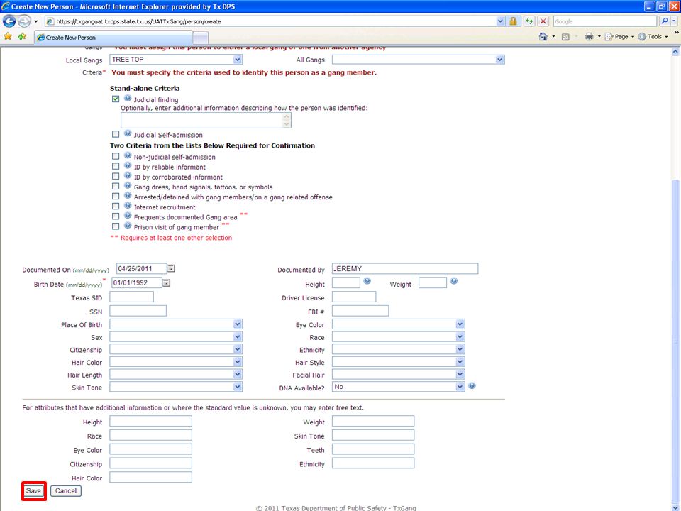Open the help icon for Gang dress criteria
The image size is (681, 511).
click(x=128, y=185)
